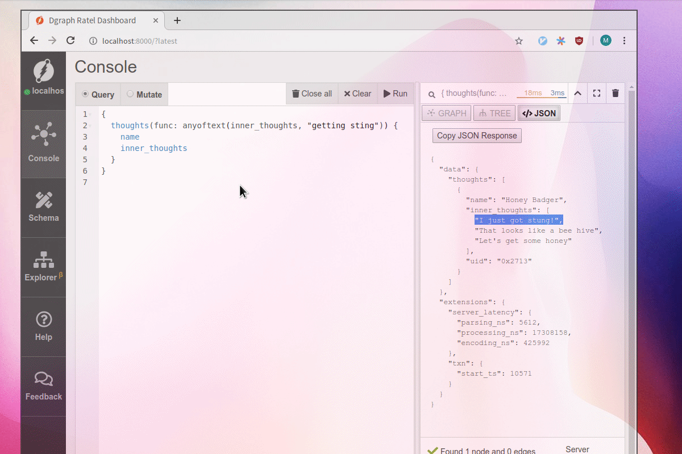Delete the query result frame
The image size is (682, 454).
[616, 94]
